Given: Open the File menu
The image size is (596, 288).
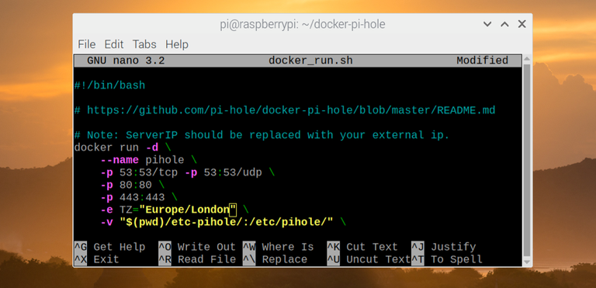Looking at the screenshot, I should (x=87, y=44).
